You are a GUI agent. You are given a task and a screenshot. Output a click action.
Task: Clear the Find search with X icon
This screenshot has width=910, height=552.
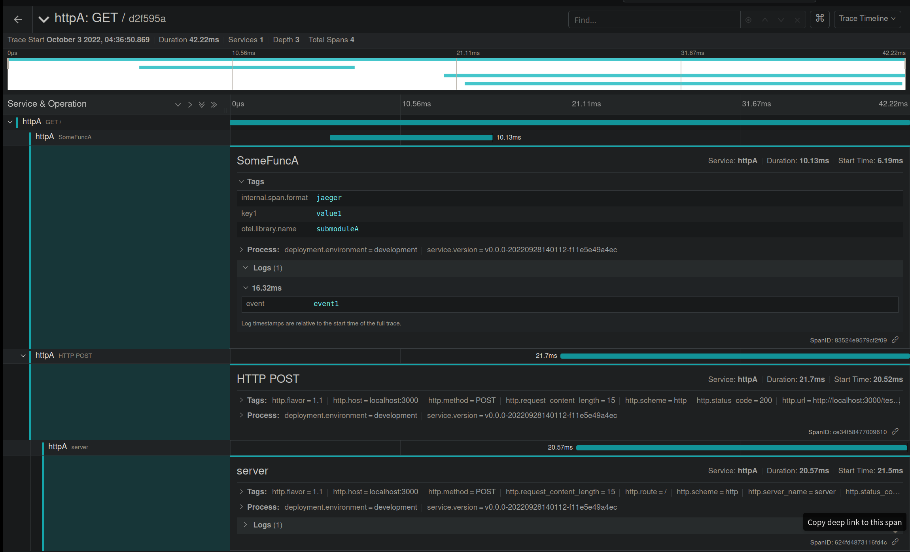[x=797, y=20]
